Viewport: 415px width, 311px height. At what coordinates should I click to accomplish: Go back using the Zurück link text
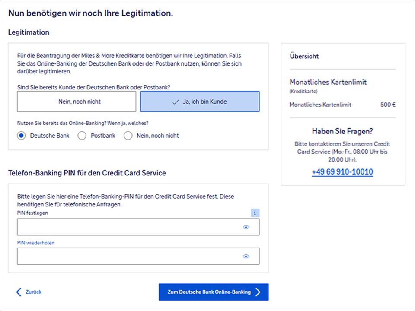click(34, 292)
